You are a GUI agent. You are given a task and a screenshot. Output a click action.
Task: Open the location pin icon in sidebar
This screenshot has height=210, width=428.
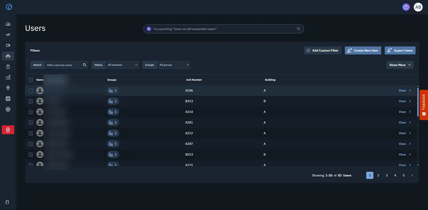(8, 88)
